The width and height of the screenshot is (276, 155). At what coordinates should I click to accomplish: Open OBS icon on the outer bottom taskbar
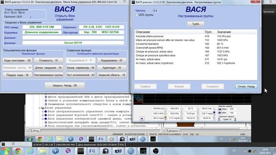pos(156,151)
